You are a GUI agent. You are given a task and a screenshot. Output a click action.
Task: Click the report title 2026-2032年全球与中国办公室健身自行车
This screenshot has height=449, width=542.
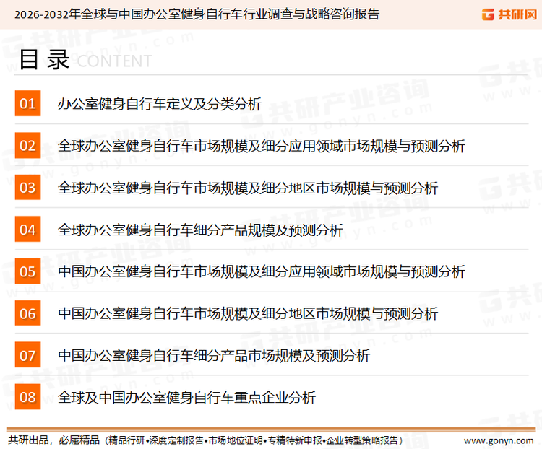[x=197, y=14]
